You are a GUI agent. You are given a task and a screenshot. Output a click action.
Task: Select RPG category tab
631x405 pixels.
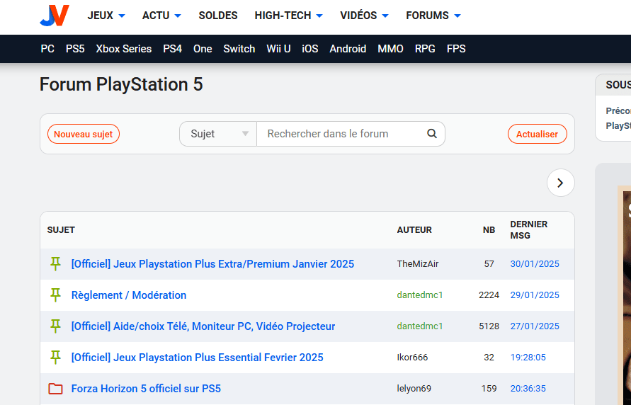point(425,49)
